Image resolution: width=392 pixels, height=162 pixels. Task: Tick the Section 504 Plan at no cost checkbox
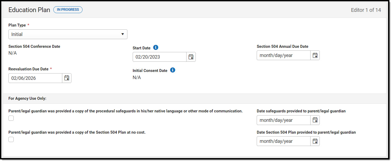(11, 140)
